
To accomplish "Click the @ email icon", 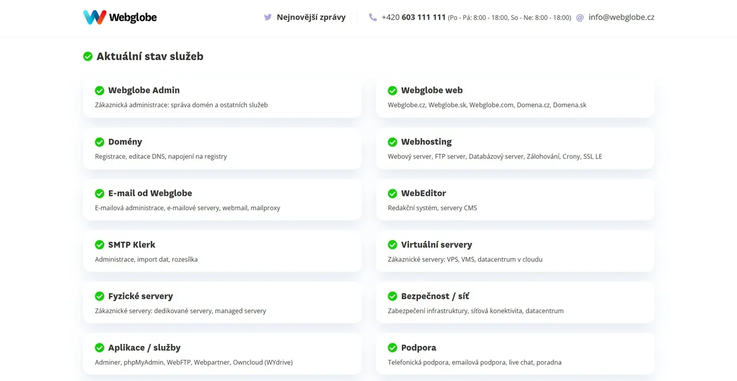I will click(x=580, y=18).
